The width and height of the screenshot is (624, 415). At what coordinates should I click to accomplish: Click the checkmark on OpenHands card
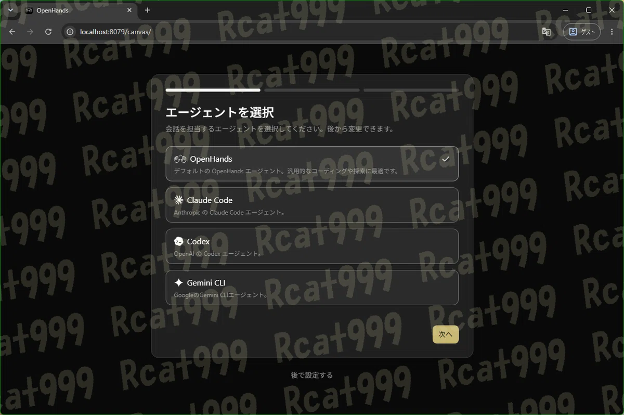[445, 159]
